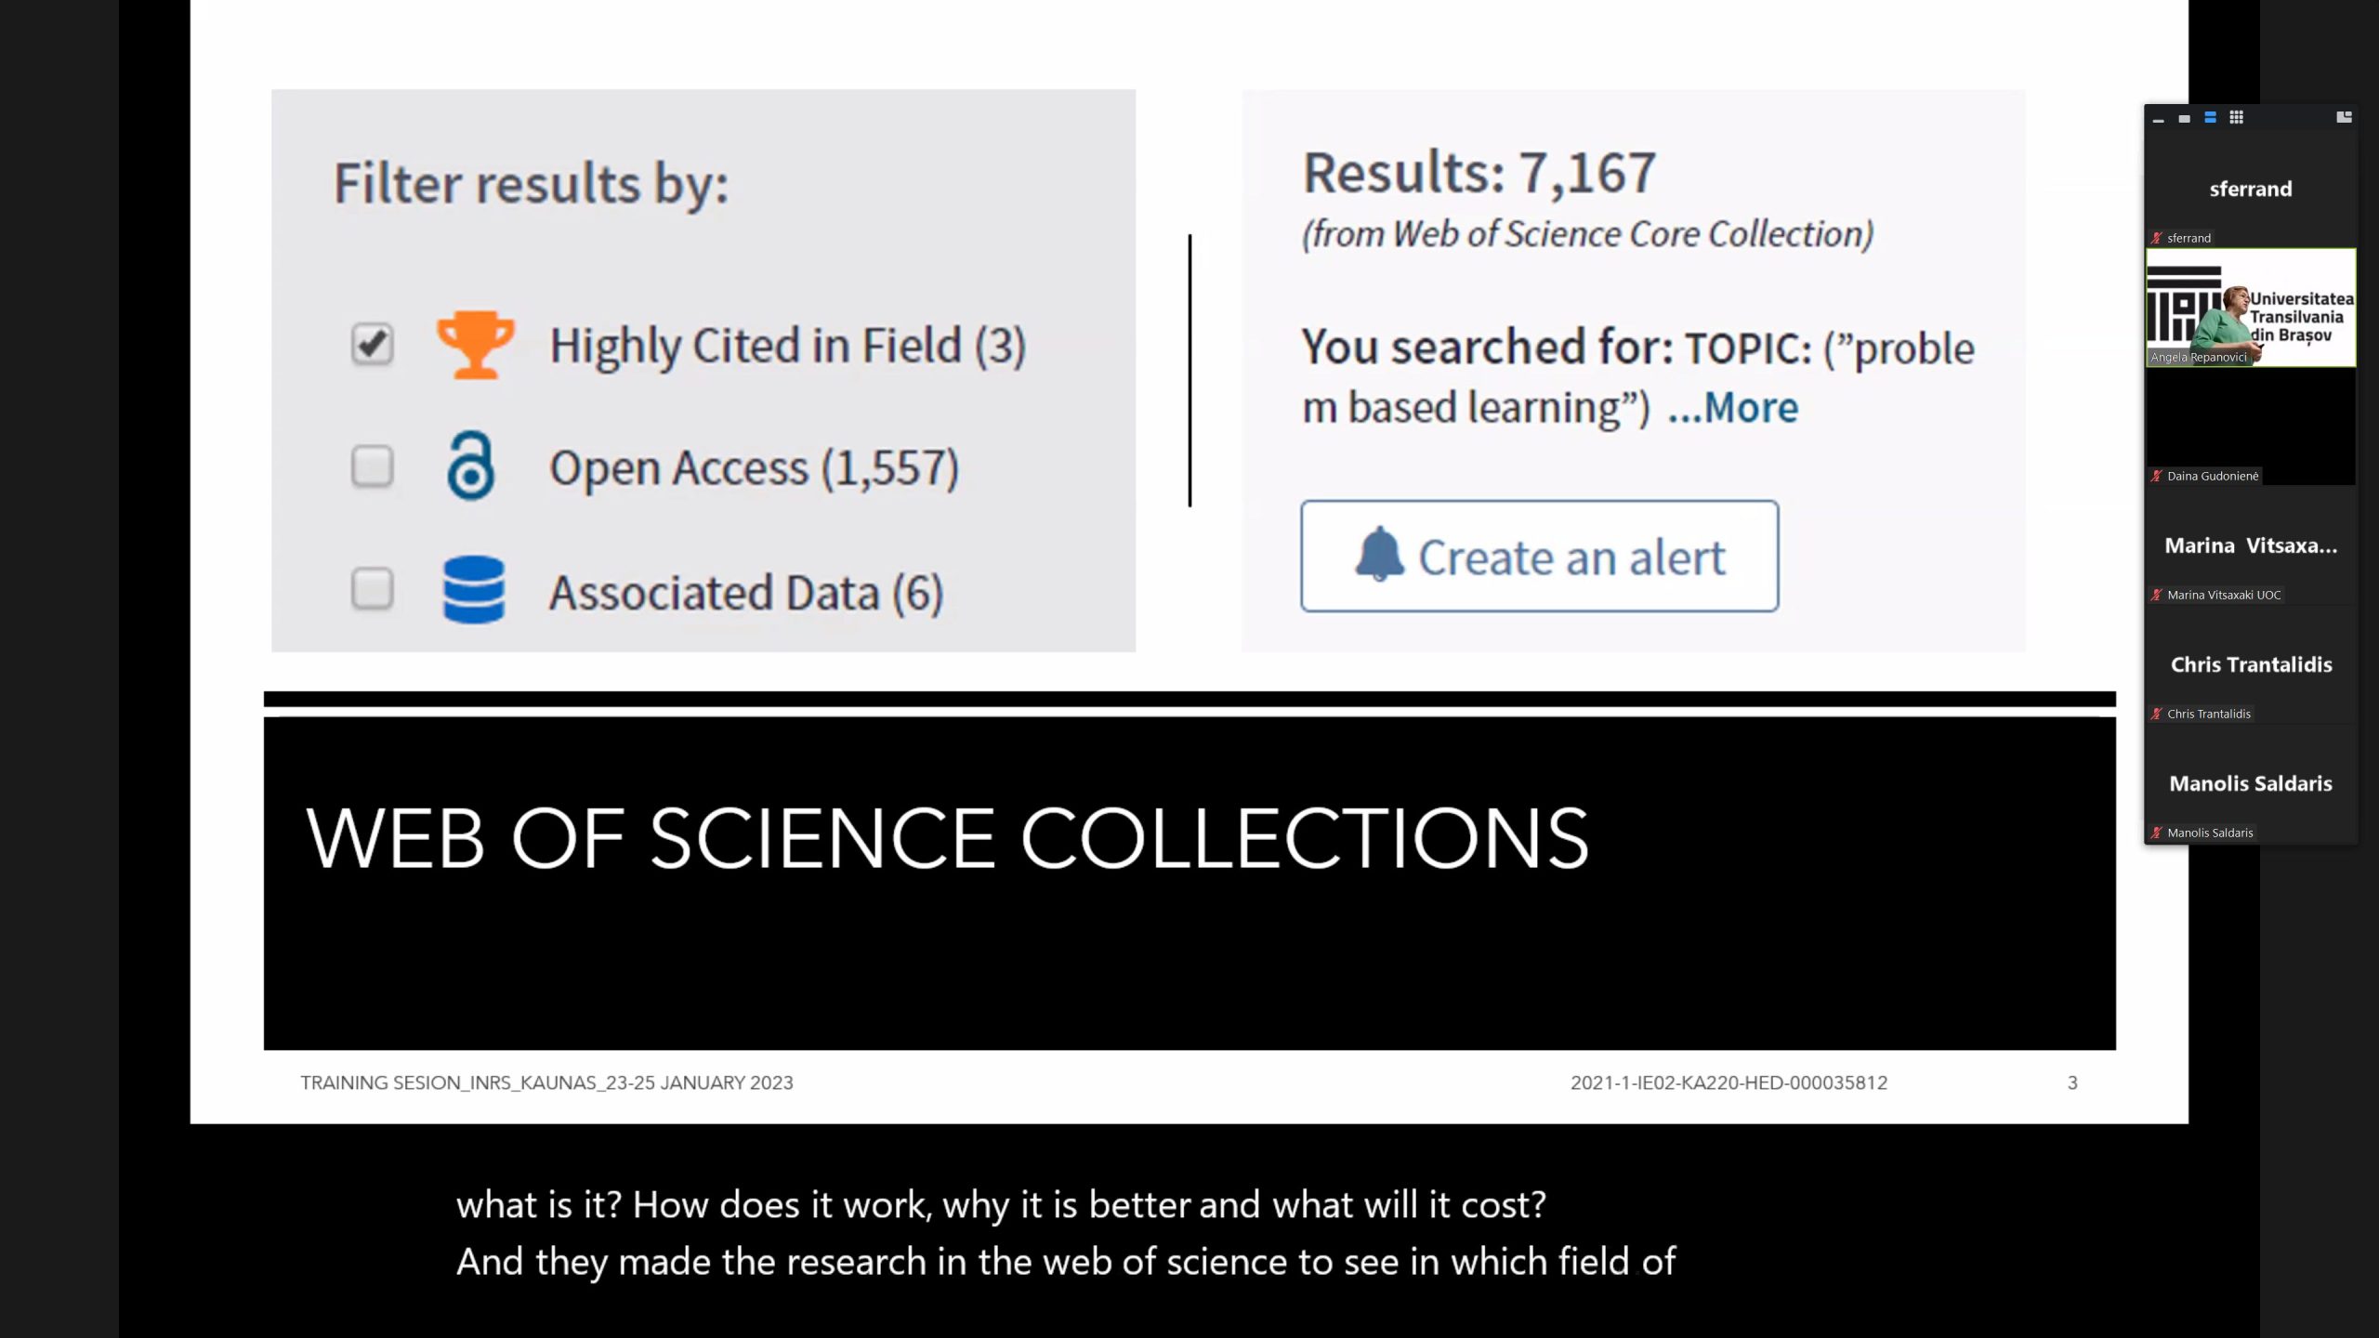Check the Open Access checkbox
This screenshot has width=2379, height=1338.
pyautogui.click(x=372, y=466)
